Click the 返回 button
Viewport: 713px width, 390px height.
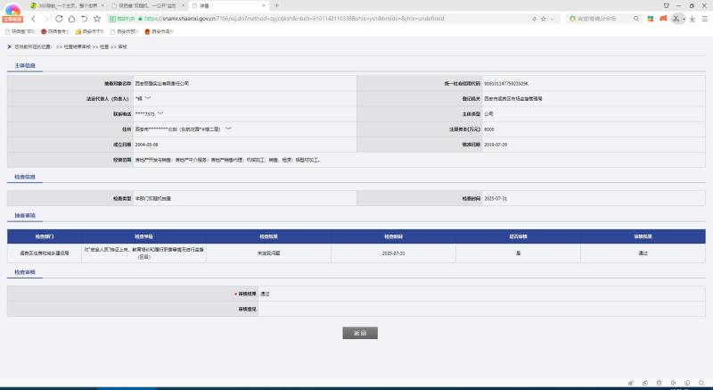[x=360, y=333]
